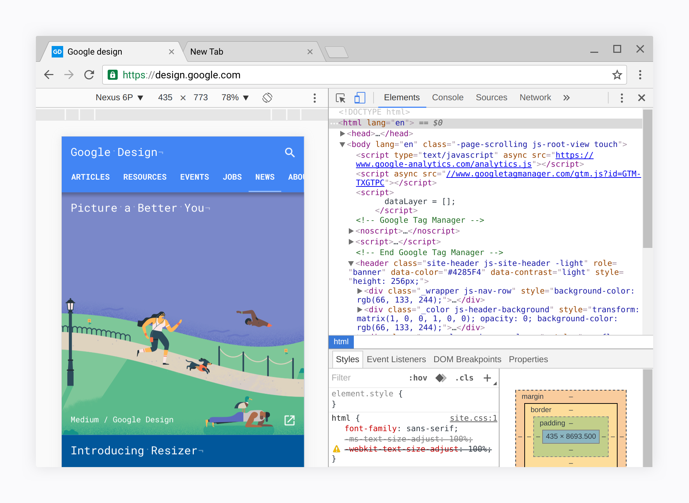The height and width of the screenshot is (503, 689).
Task: Click the inspect element picker icon
Action: point(340,98)
